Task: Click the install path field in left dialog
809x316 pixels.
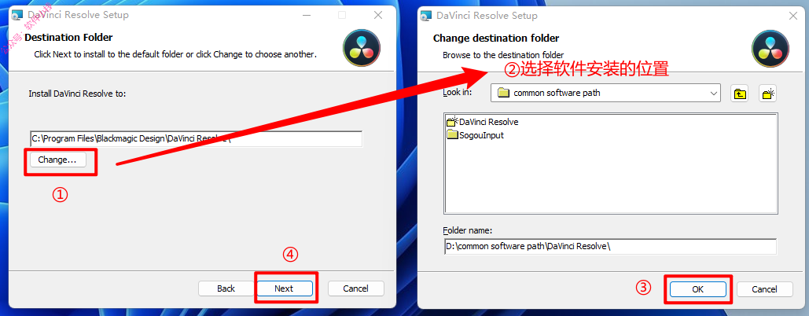Action: pos(196,138)
